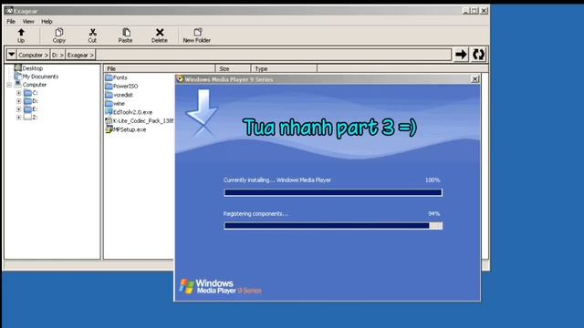584x328 pixels.
Task: Go up one folder level
Action: (21, 36)
